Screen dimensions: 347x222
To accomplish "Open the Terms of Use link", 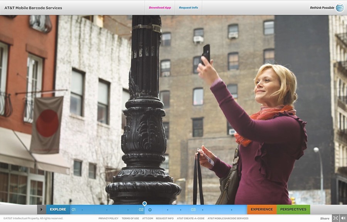I will (x=130, y=219).
